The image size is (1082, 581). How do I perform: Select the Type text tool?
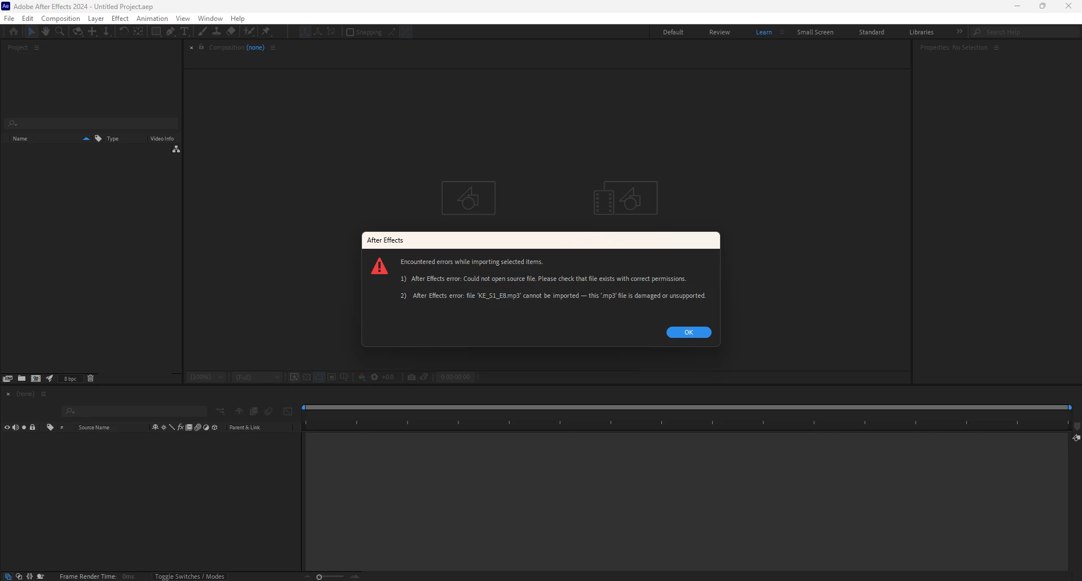(184, 32)
